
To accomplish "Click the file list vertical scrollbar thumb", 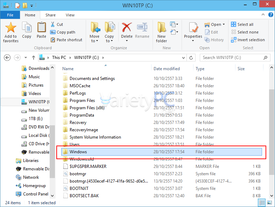I will pos(272,132).
